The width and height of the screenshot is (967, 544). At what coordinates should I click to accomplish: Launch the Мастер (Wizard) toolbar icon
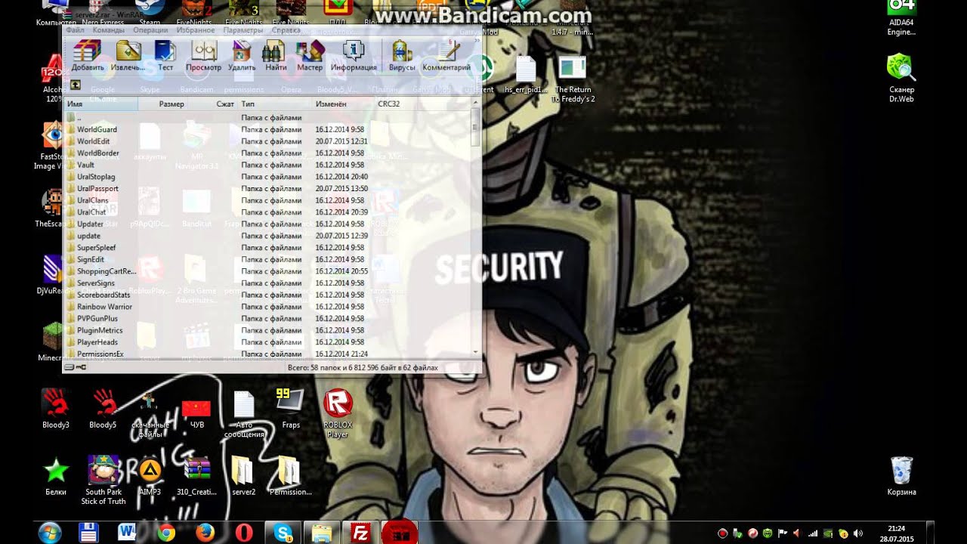310,55
